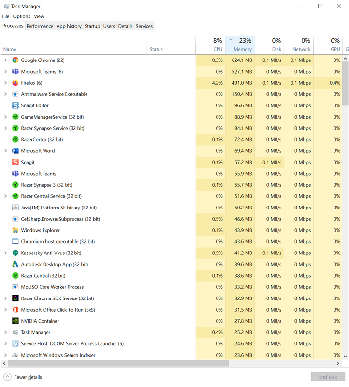Expand the Google Chrome (22) process group
349x387 pixels.
pyautogui.click(x=6, y=60)
